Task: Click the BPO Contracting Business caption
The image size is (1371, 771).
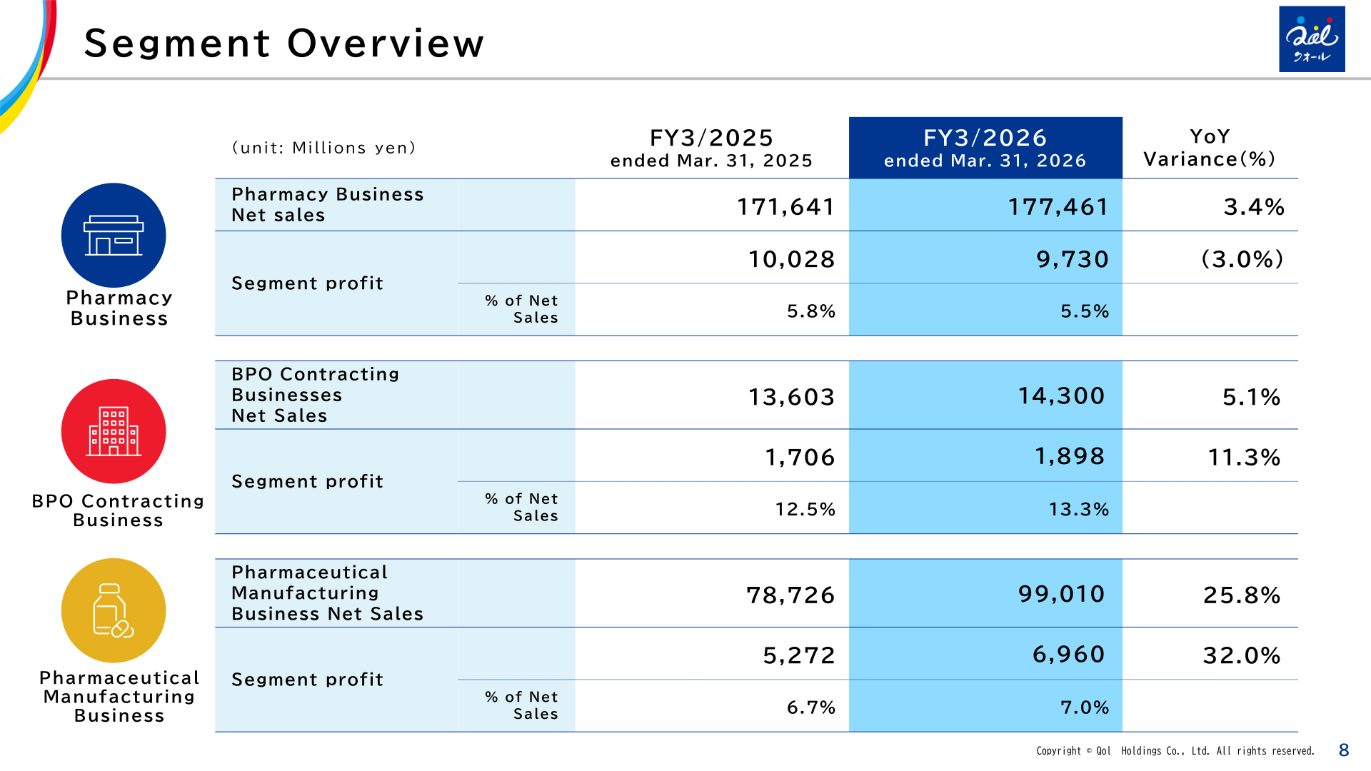Action: click(x=118, y=510)
